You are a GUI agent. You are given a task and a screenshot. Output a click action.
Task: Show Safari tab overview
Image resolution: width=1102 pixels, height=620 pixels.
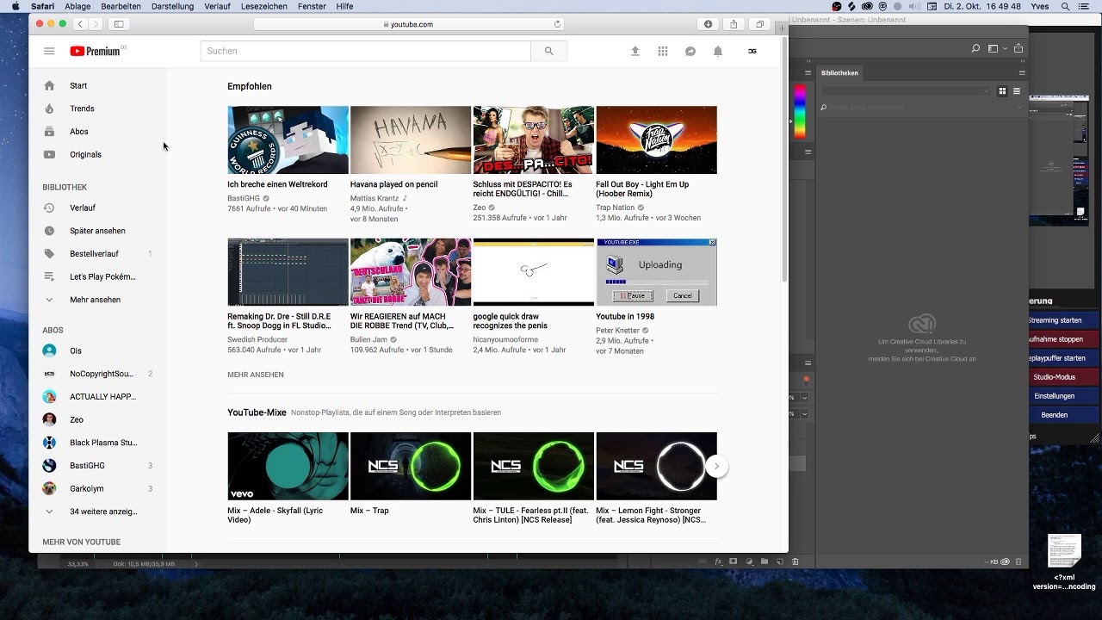pos(760,24)
